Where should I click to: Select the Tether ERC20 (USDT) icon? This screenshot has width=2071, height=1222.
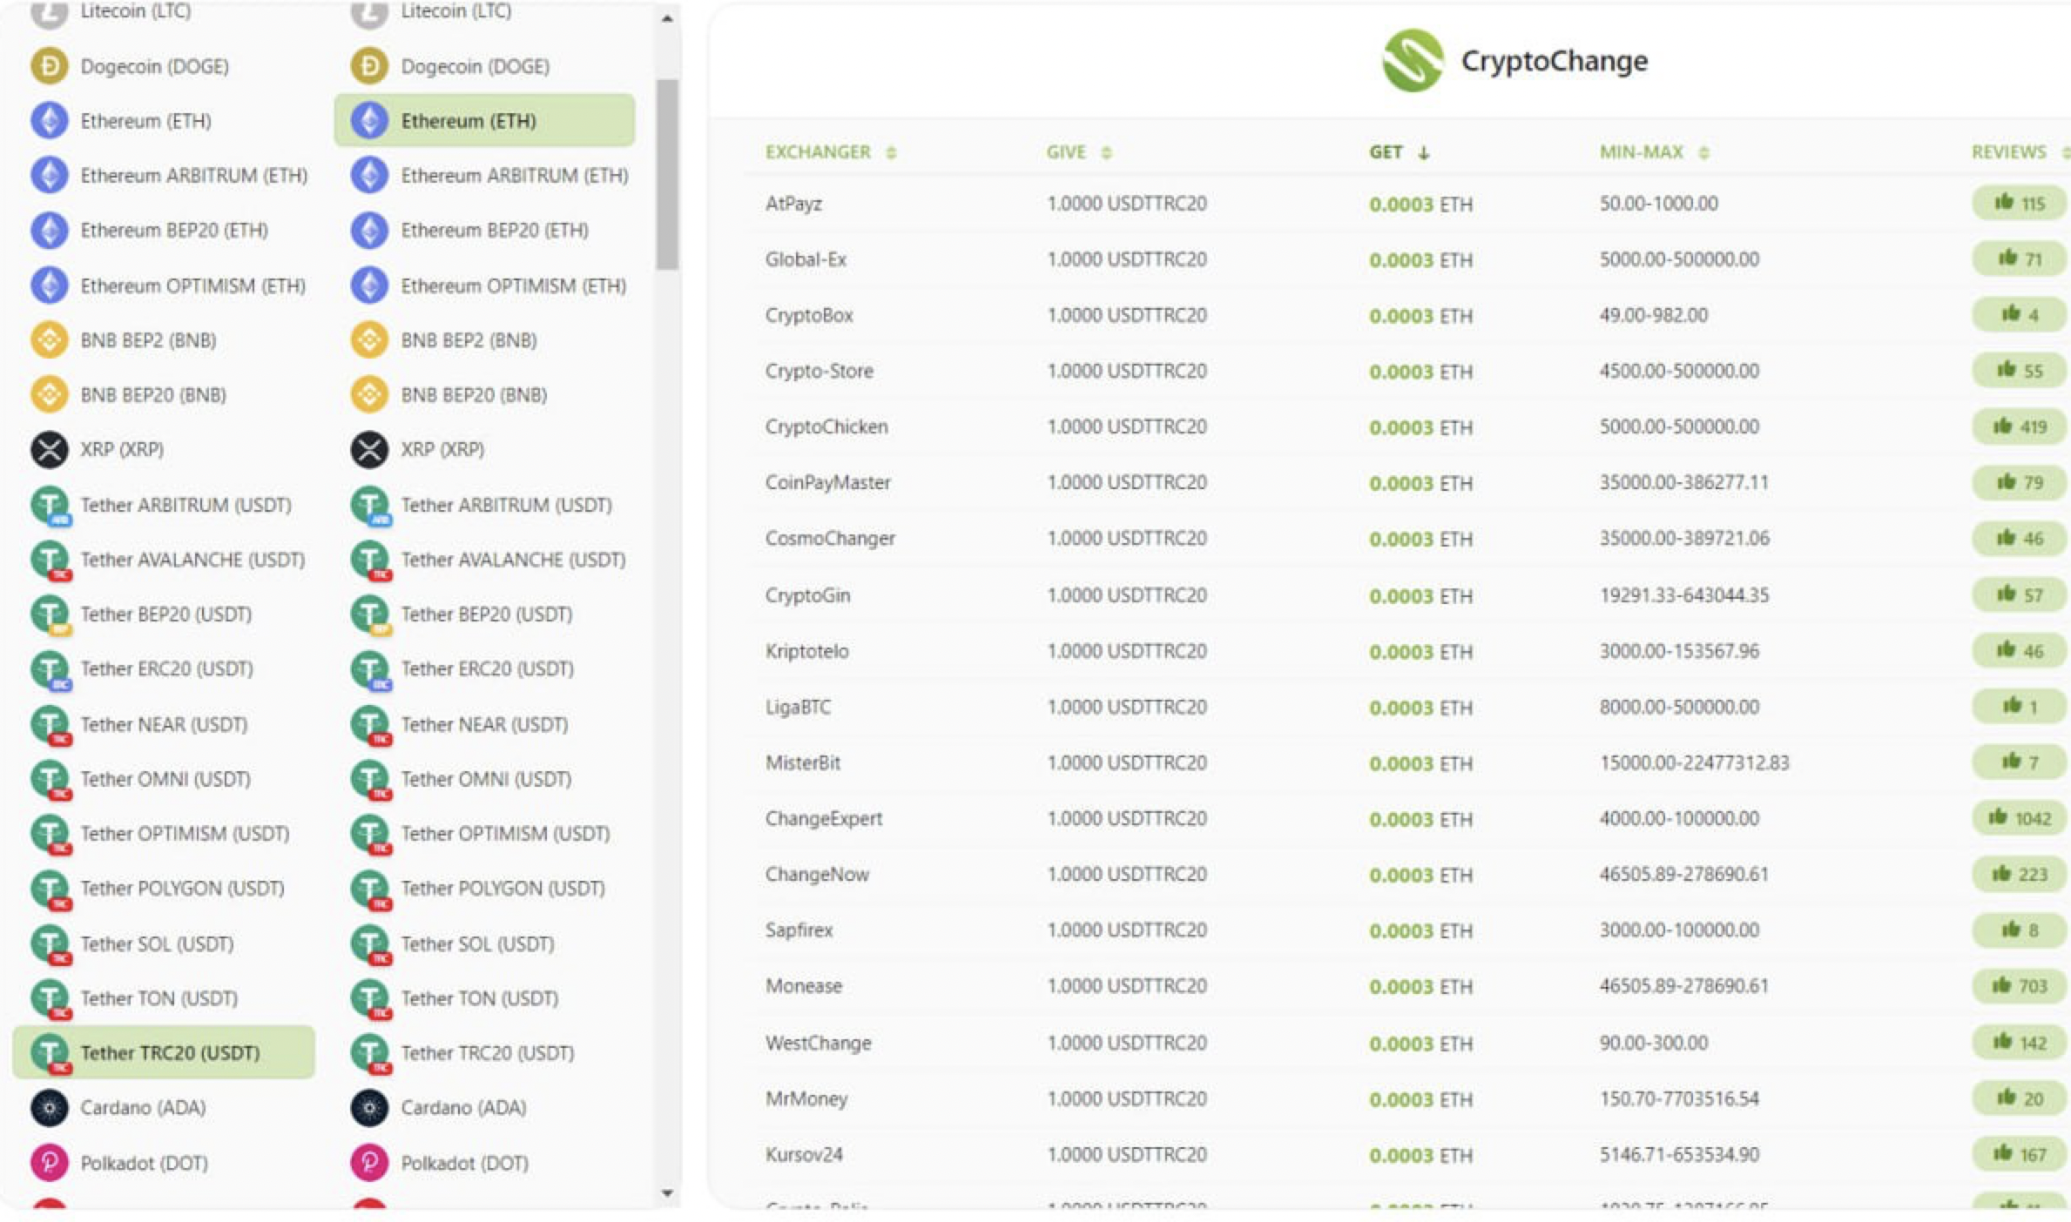50,668
